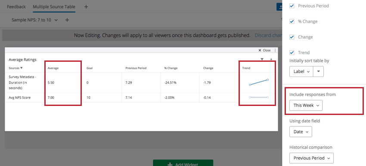Screen dimensions: 366x166
Task: Select the Multiple Source Table tab
Action: pos(54,7)
